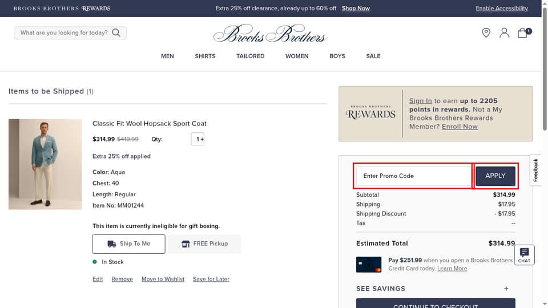Select the Ship To Me option
The image size is (548, 308).
point(128,244)
